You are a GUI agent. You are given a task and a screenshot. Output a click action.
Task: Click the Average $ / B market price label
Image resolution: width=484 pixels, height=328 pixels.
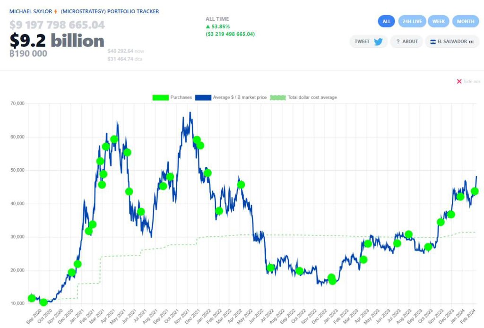coord(240,97)
